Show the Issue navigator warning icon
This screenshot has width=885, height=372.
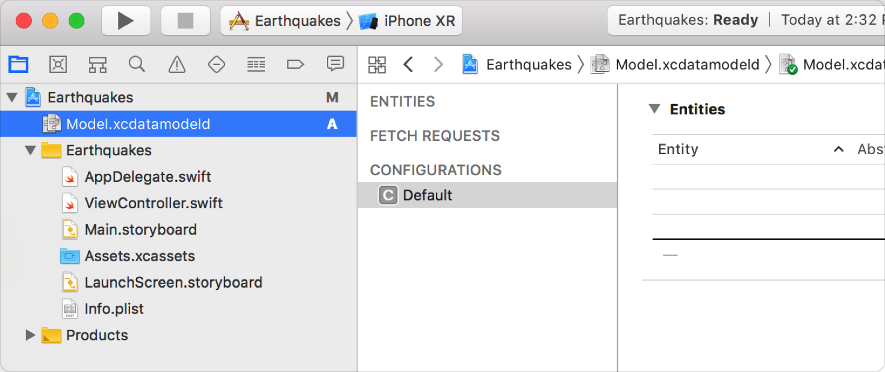[x=176, y=64]
